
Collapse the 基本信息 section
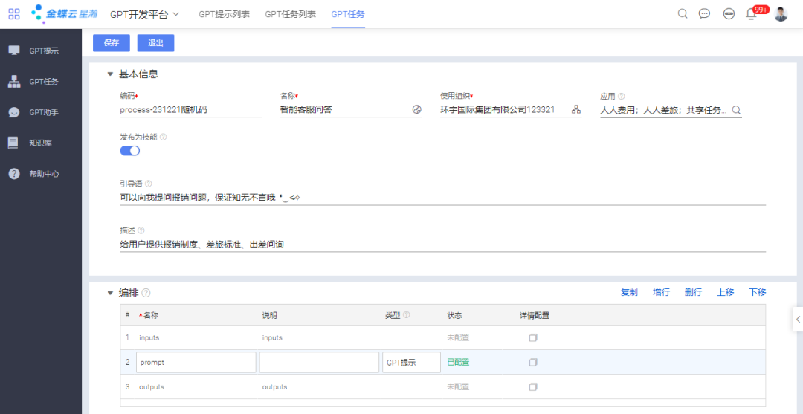pos(109,74)
